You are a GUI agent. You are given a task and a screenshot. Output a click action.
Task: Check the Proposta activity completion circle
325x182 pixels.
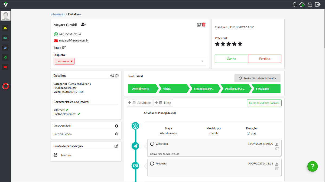152,163
